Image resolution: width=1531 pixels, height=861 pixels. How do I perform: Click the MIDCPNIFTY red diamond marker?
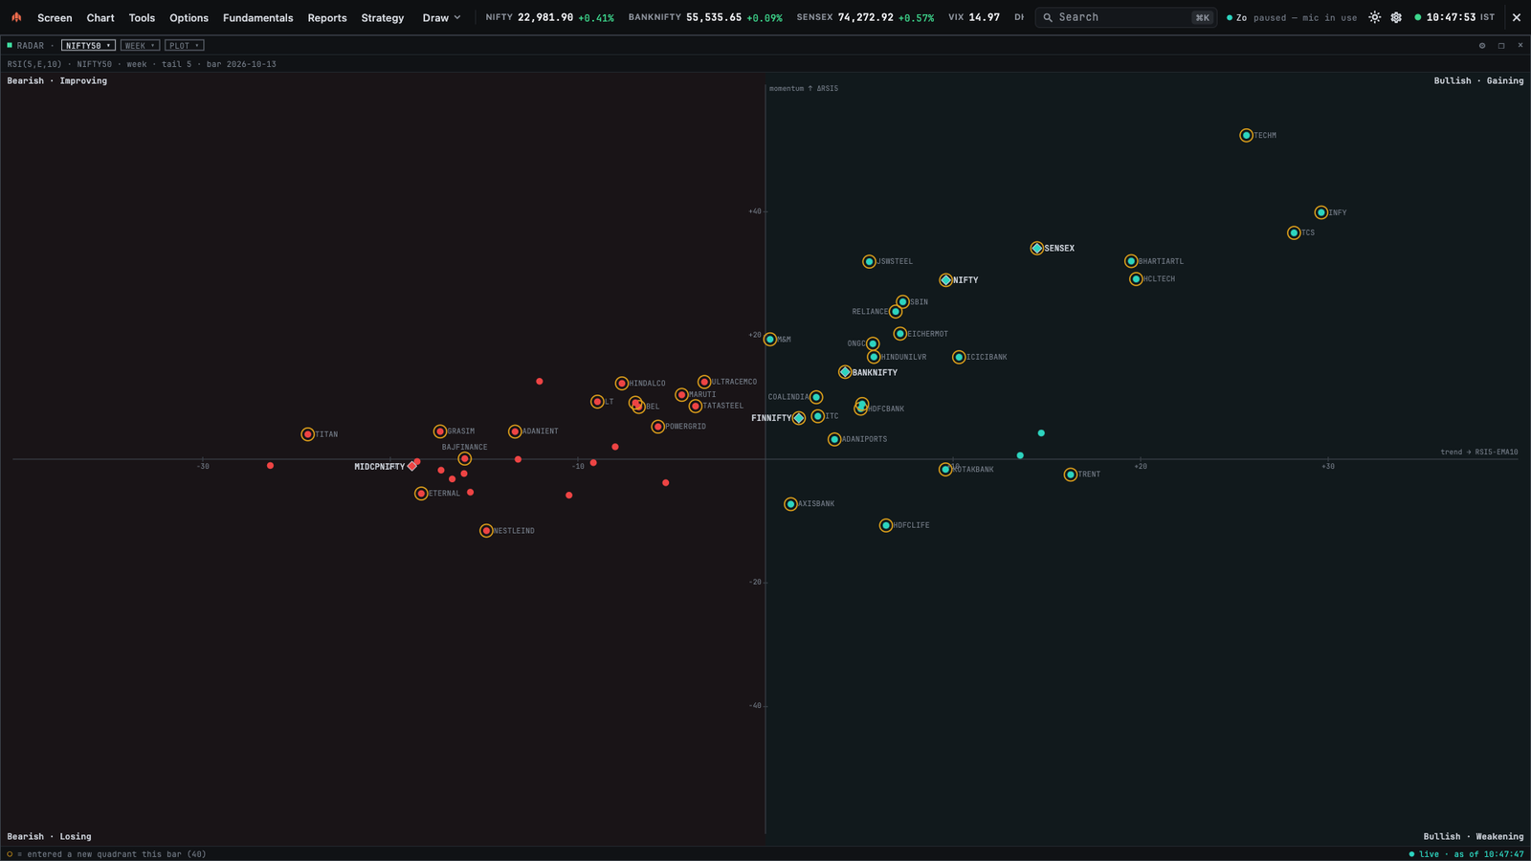point(412,466)
